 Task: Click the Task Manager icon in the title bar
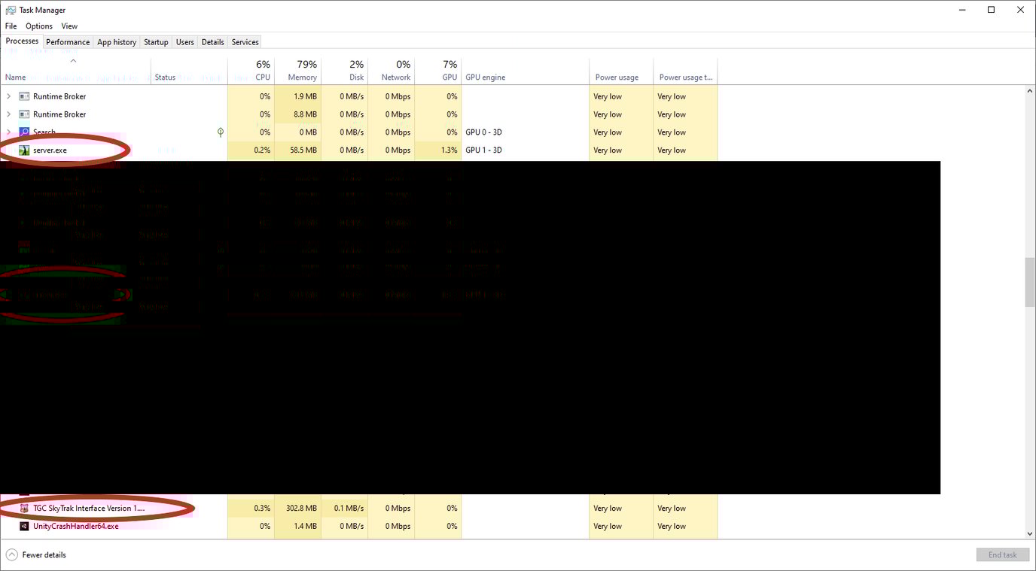click(10, 9)
